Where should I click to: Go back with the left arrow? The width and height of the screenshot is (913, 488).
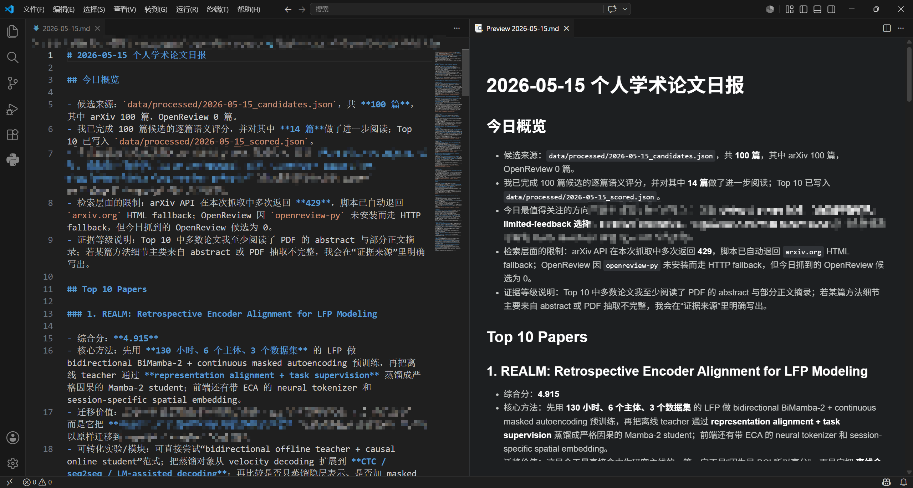click(x=288, y=9)
